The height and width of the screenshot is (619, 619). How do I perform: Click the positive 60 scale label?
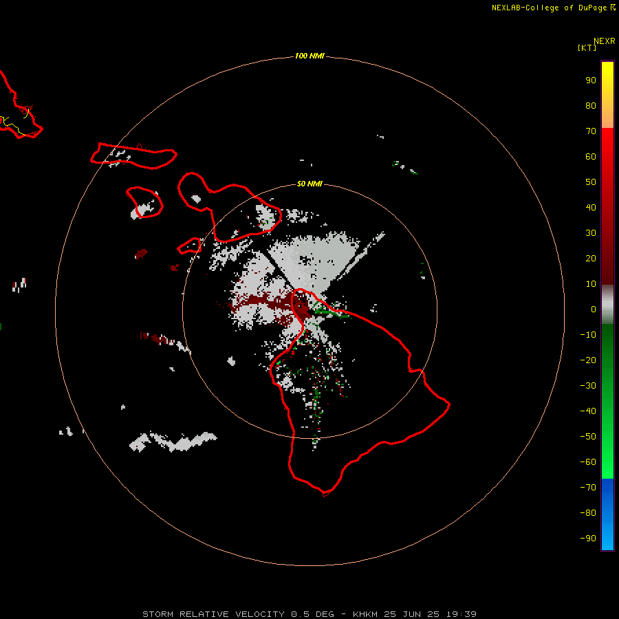pos(591,157)
